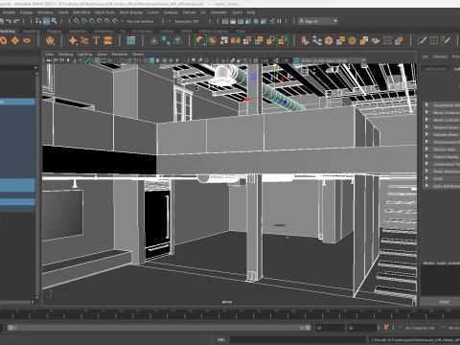Click the sweep mesh curve shelf icon
Viewport: 460px width, 345px height.
(84, 40)
